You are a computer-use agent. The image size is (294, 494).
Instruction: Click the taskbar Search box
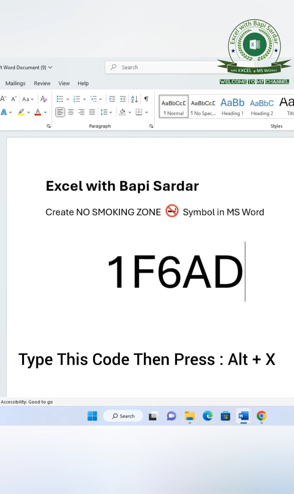point(123,416)
